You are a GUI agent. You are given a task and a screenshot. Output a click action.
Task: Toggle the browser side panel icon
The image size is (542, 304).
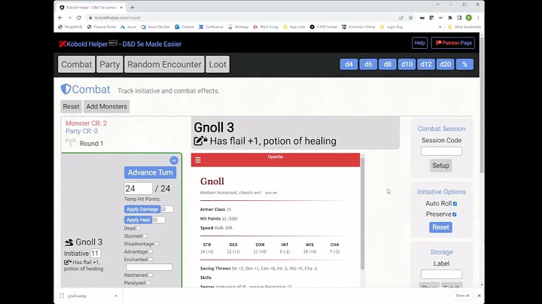click(459, 17)
